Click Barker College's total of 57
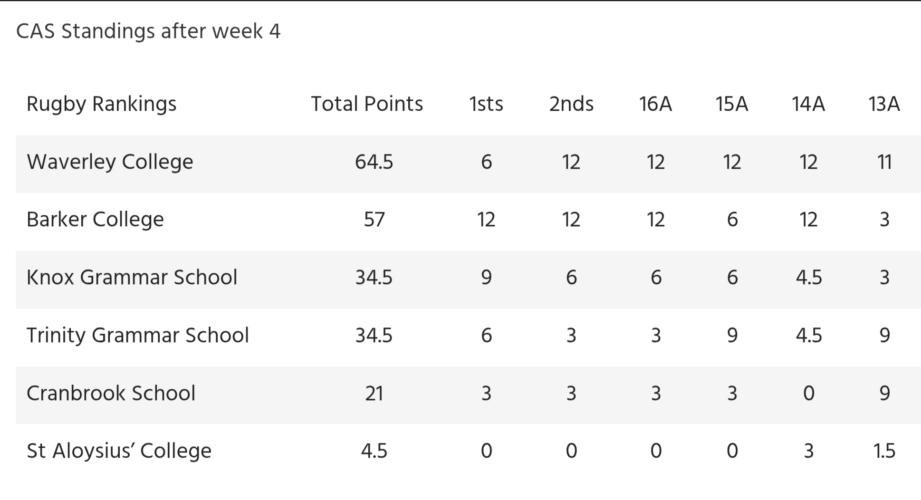The width and height of the screenshot is (921, 500). tap(374, 220)
